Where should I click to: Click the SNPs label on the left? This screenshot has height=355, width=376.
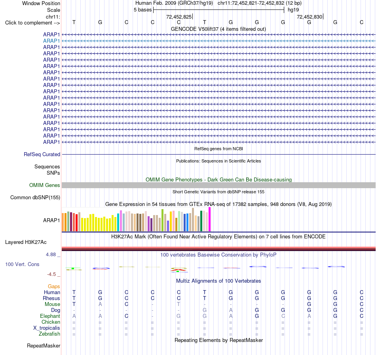click(53, 173)
